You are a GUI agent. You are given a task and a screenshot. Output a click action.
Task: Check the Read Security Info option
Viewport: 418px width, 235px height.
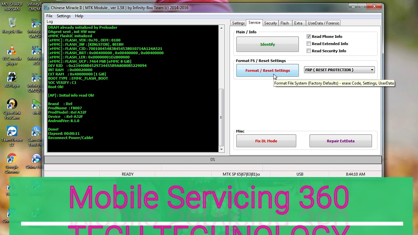309,51
